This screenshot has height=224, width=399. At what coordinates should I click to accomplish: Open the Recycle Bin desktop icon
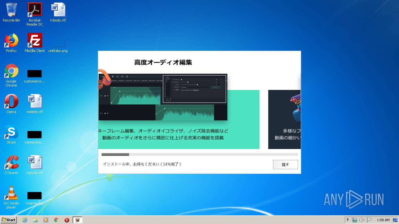coord(11,13)
